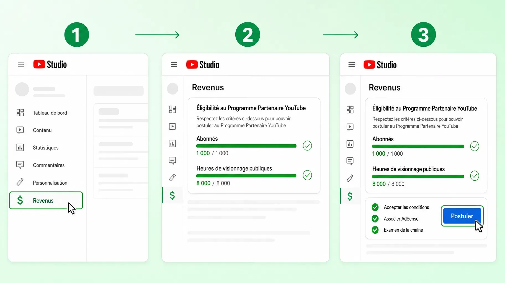Click statistics chart icon in step 2 sidebar
This screenshot has width=505, height=283.
pos(172,143)
